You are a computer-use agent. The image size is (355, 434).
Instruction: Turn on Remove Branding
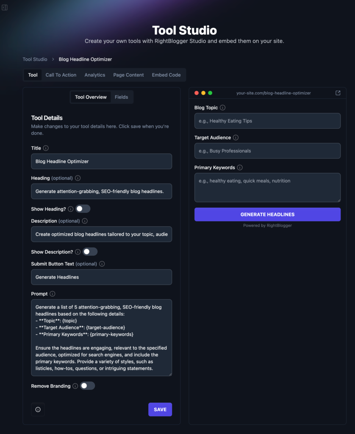[x=88, y=386]
